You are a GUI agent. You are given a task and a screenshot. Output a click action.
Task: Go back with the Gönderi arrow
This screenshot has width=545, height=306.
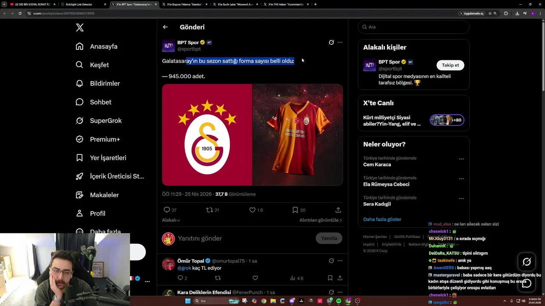(x=165, y=27)
